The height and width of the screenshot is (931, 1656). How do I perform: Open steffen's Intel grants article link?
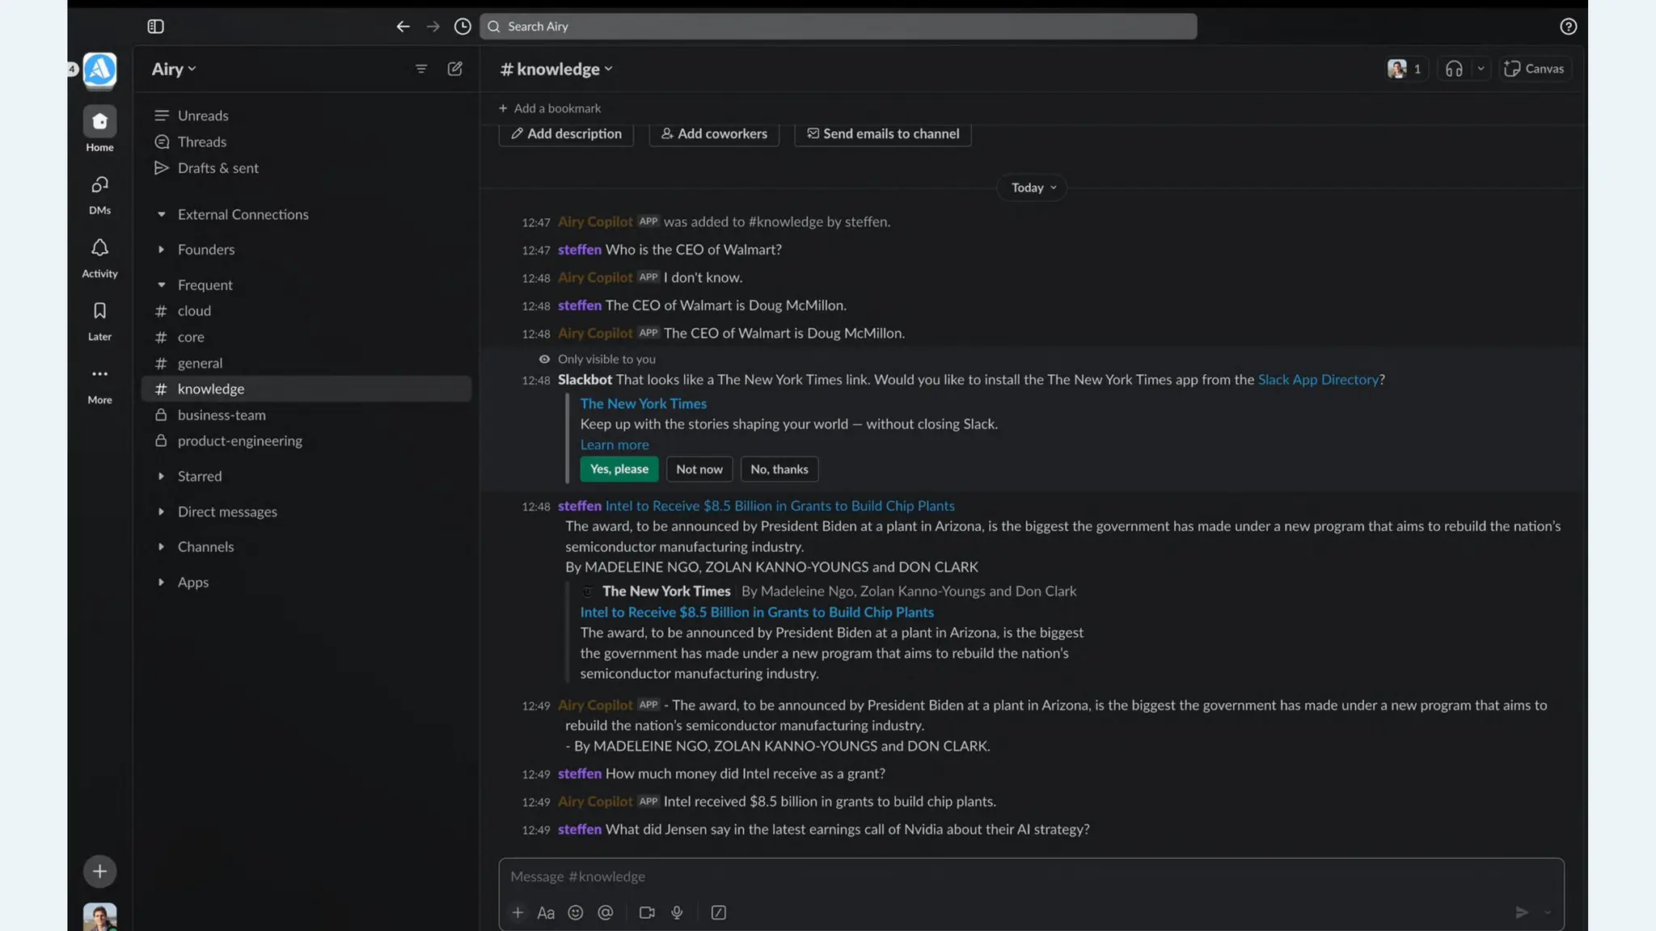(x=780, y=506)
